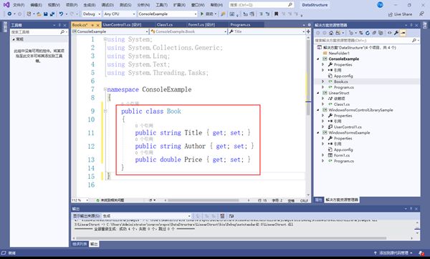430x259 pixels.
Task: Open the 文件(F) menu
Action: point(19,5)
